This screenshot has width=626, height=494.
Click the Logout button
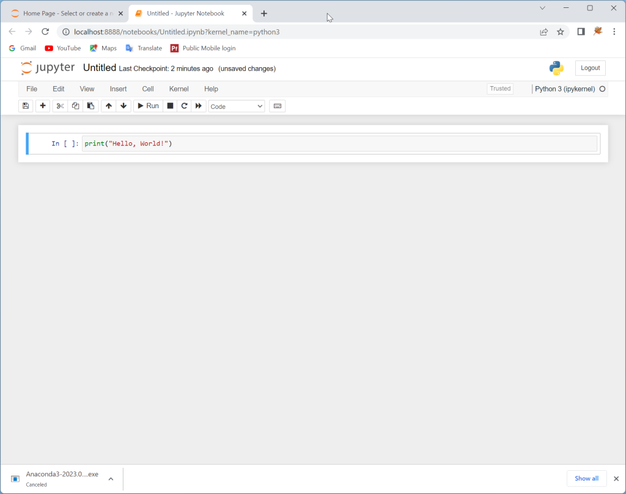(x=590, y=68)
